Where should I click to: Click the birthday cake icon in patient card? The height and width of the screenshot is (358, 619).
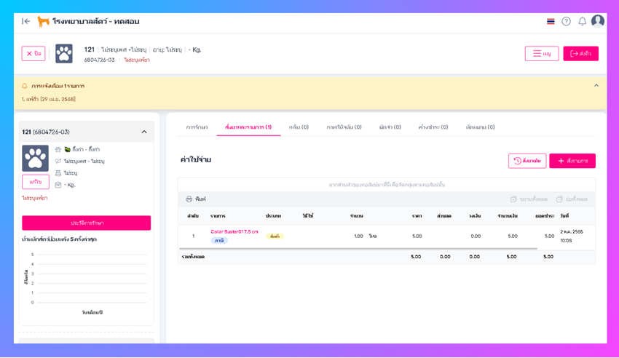pyautogui.click(x=58, y=173)
